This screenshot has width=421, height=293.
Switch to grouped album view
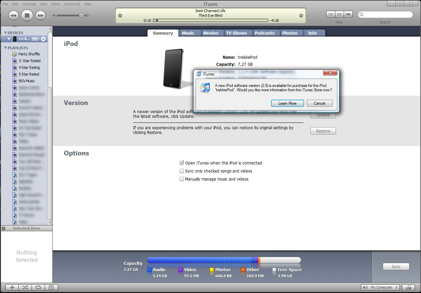click(x=339, y=14)
